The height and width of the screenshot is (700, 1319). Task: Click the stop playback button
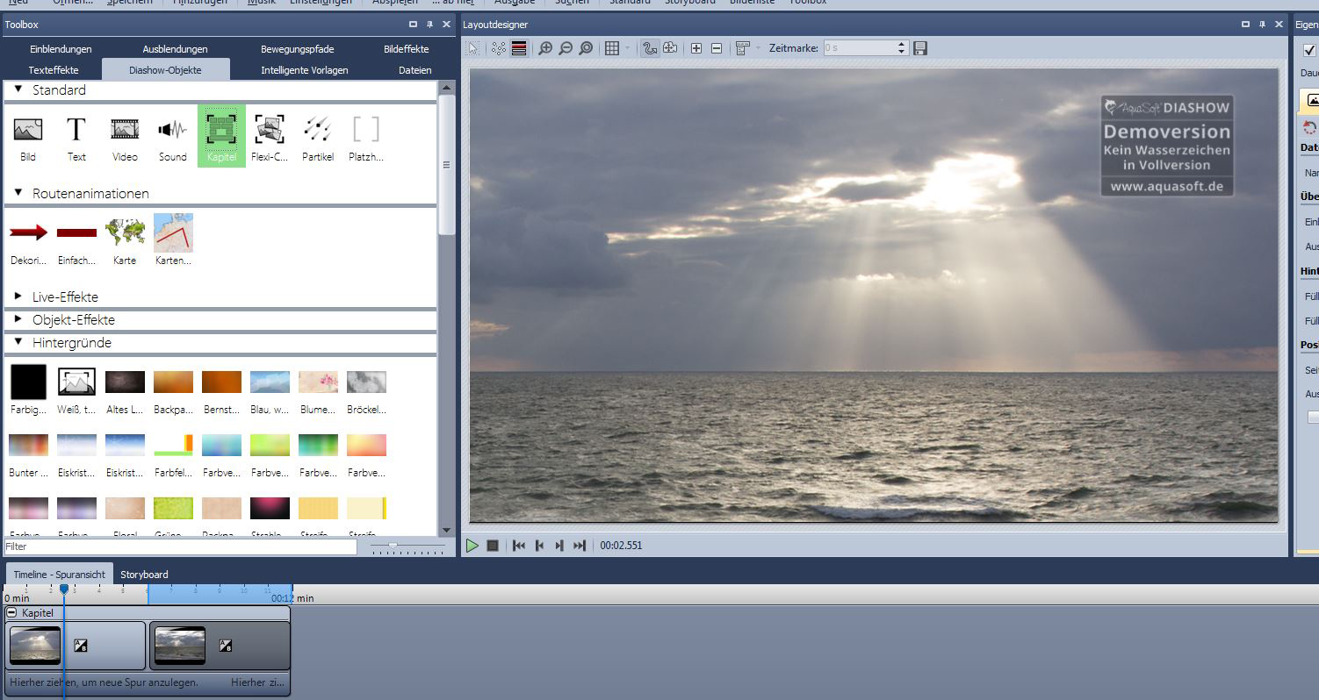493,546
